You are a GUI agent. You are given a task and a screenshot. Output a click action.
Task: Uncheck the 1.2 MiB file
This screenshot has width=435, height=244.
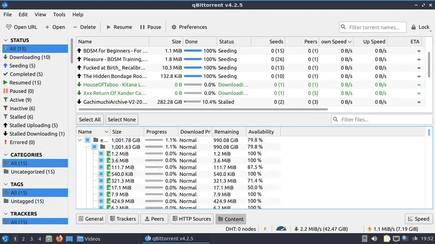click(101, 154)
